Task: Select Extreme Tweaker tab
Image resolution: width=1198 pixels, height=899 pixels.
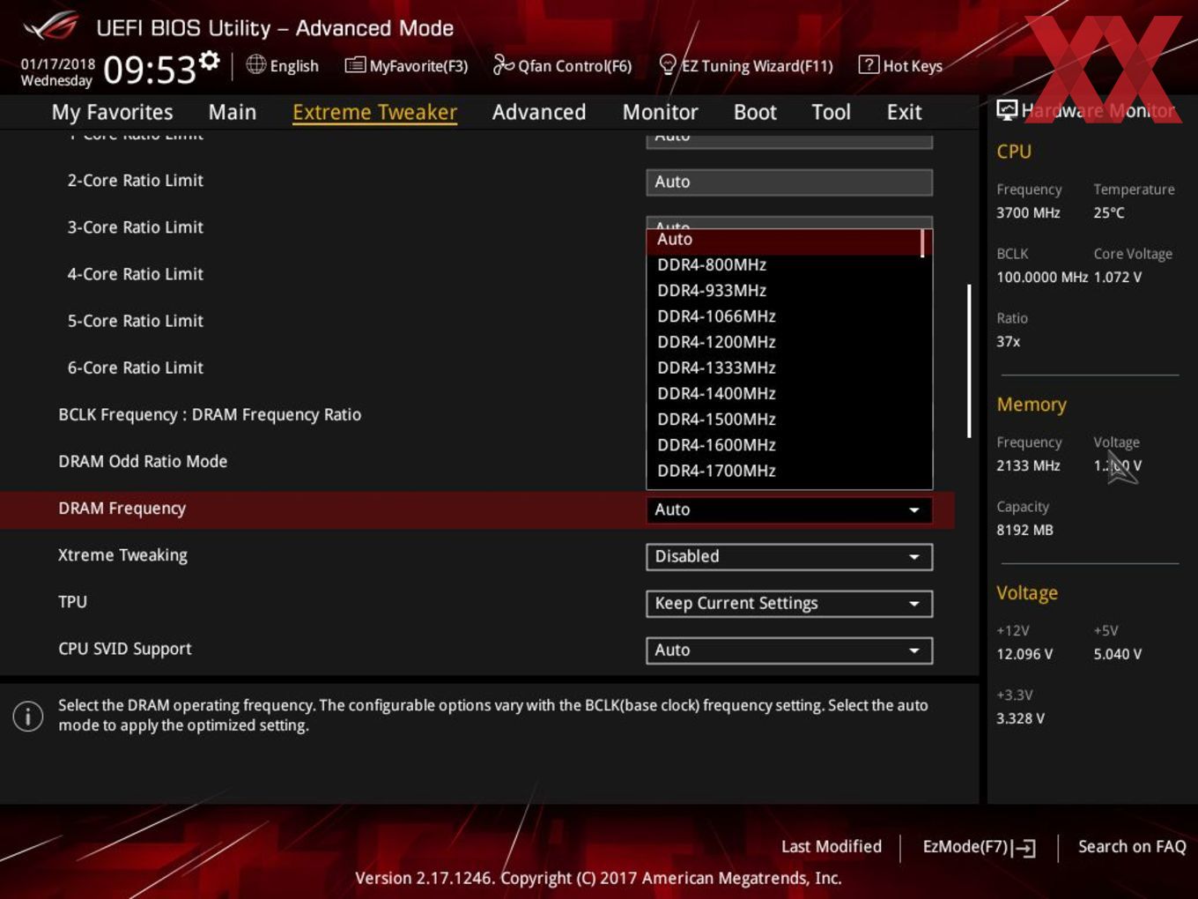Action: (x=374, y=112)
